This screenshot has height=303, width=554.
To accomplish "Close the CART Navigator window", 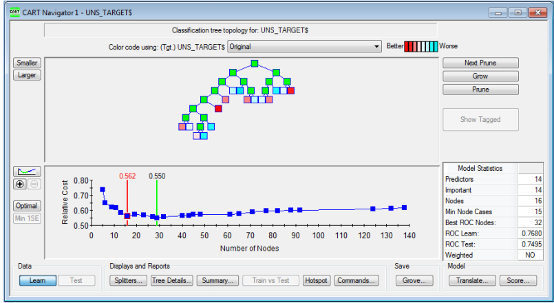I will pos(537,12).
